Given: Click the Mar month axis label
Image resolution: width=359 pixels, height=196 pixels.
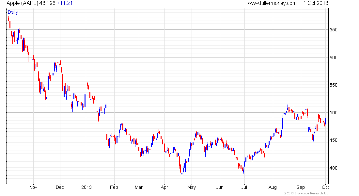Looking at the screenshot, I should pos(138,187).
